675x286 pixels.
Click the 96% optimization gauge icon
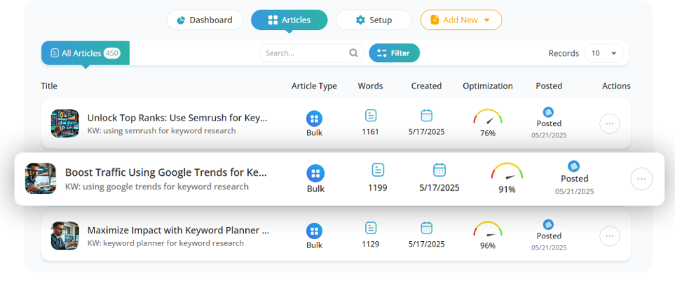[488, 230]
